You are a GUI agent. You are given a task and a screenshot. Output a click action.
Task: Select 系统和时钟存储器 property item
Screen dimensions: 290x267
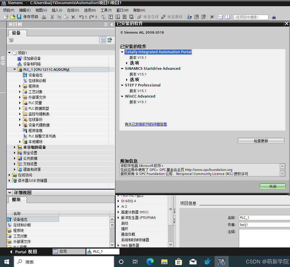135,240
